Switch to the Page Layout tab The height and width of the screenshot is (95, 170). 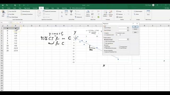point(27,8)
